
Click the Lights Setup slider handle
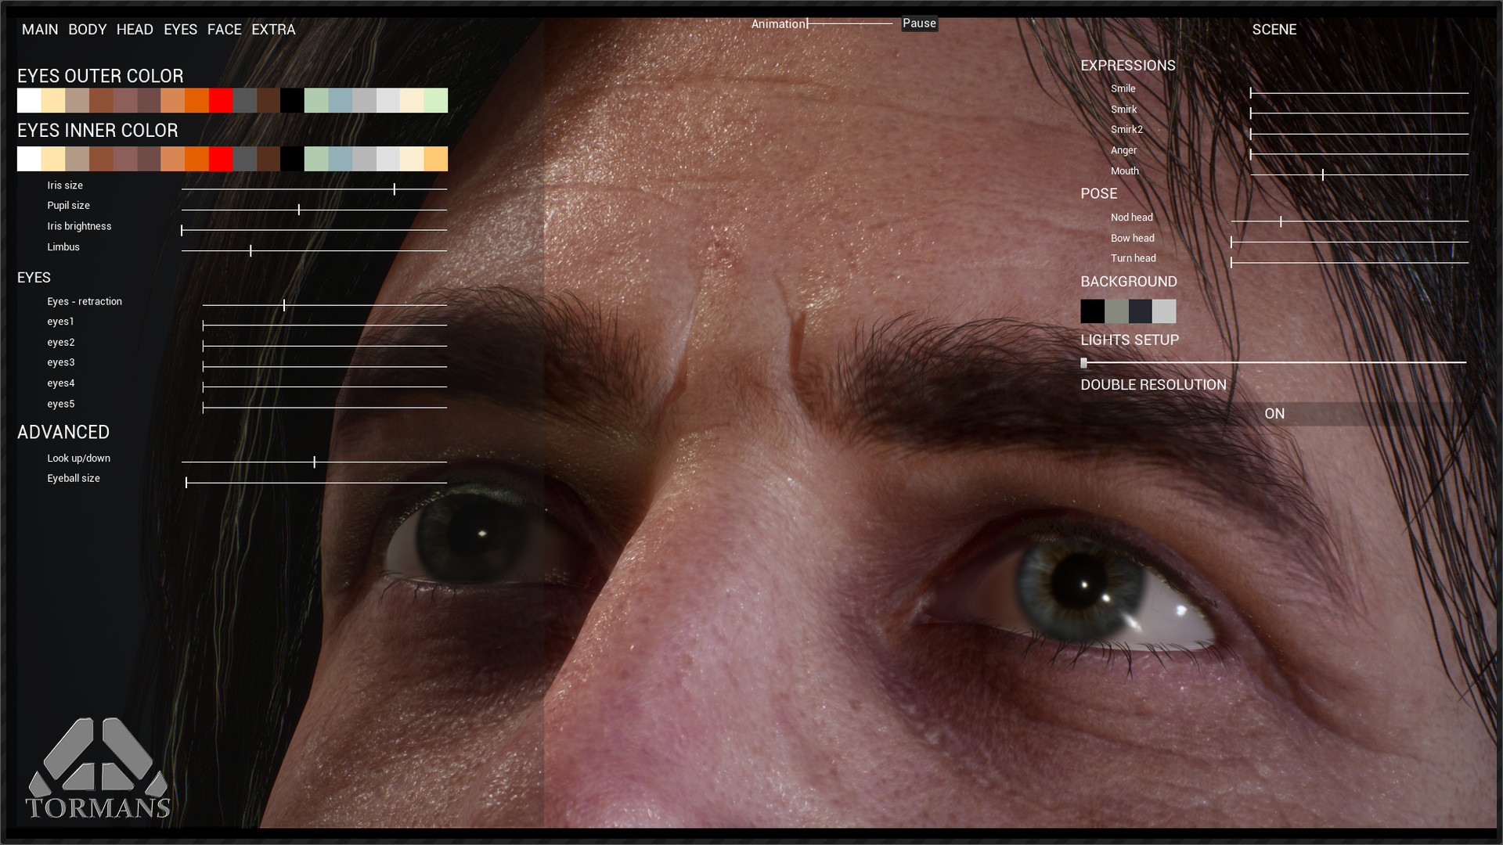pyautogui.click(x=1083, y=362)
